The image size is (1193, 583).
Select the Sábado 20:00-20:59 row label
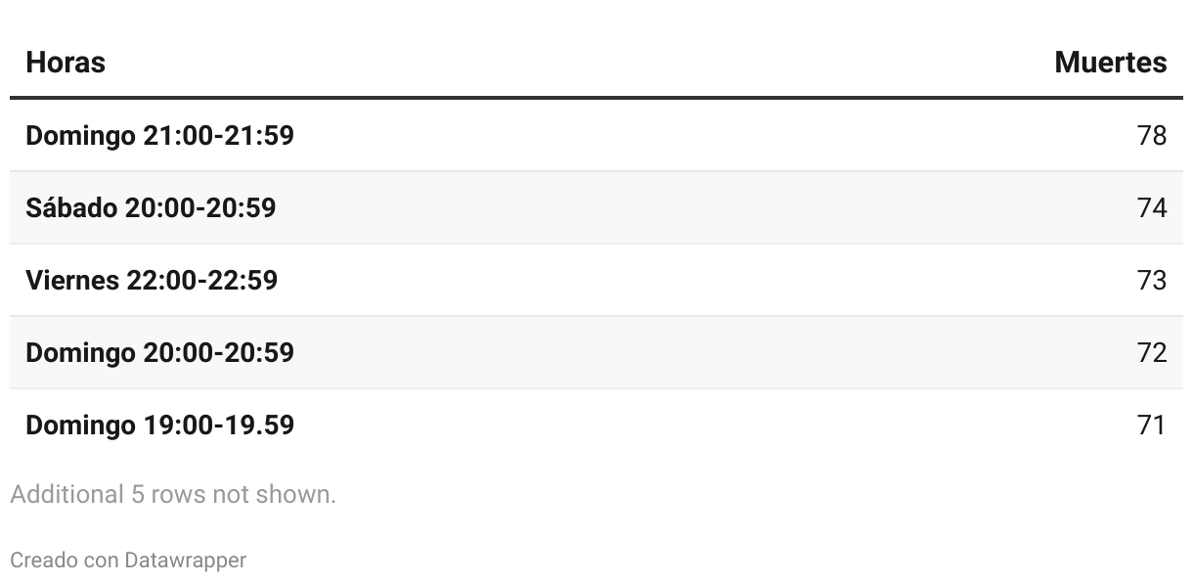151,207
